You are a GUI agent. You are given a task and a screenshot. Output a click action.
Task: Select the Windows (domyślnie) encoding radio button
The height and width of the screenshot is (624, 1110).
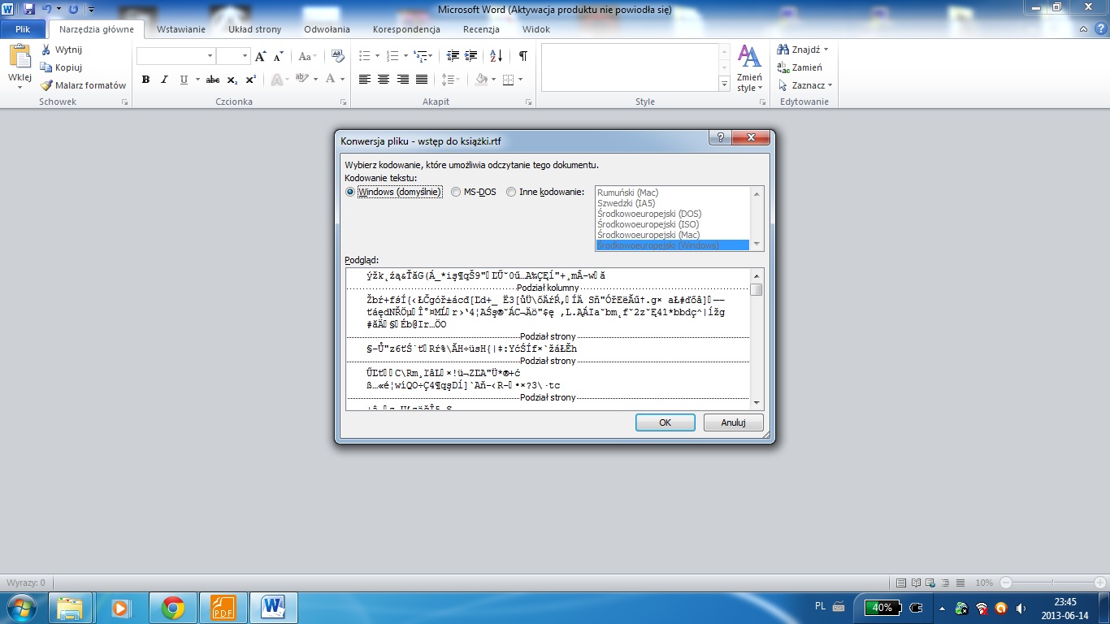(x=350, y=193)
